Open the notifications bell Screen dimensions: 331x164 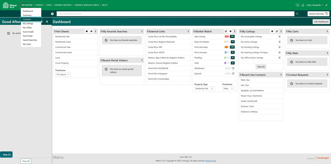pyautogui.click(x=303, y=5)
